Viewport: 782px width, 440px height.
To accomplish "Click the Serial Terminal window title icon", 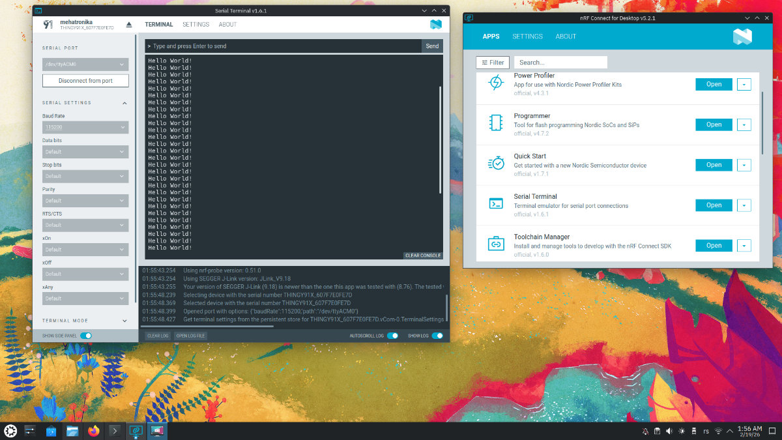I will [x=39, y=10].
